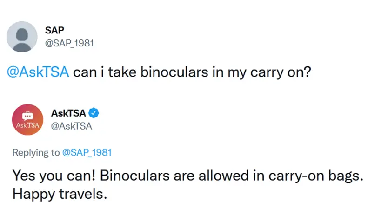Click the head silhouette in SAP's avatar
The image size is (388, 215).
pos(22,35)
